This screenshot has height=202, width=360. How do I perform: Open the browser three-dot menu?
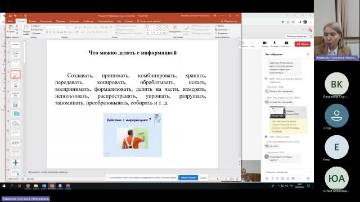point(310,22)
